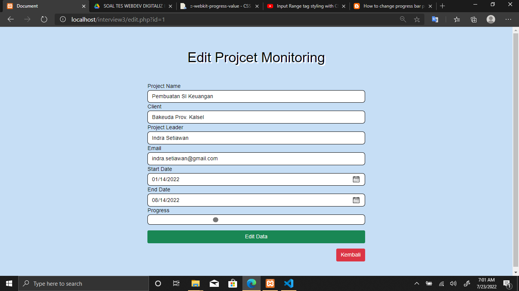The width and height of the screenshot is (519, 291).
Task: Click the Windows taskbar search box
Action: (83, 283)
